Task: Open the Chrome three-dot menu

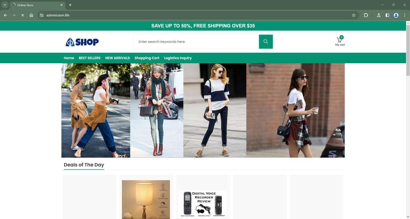Action: click(x=405, y=15)
